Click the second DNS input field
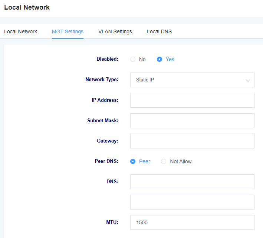 (x=192, y=202)
